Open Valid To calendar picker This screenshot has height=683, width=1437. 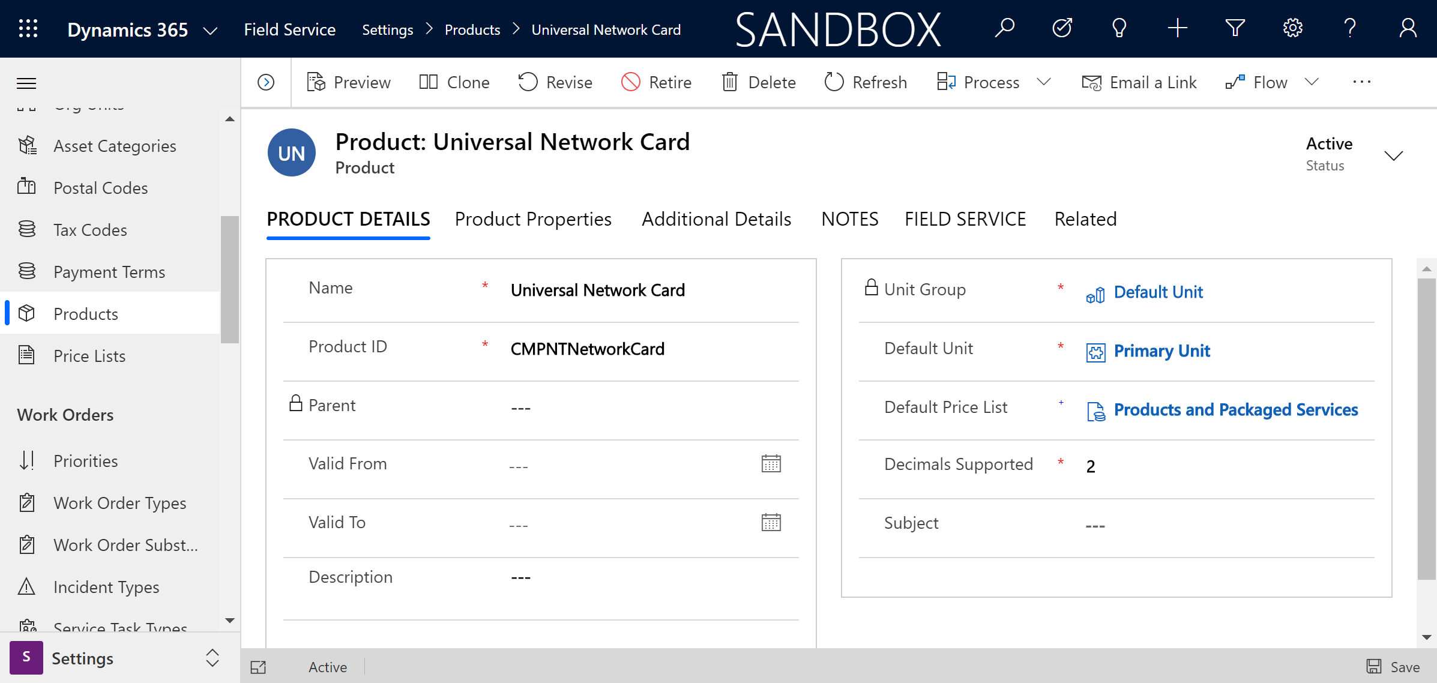pyautogui.click(x=771, y=523)
